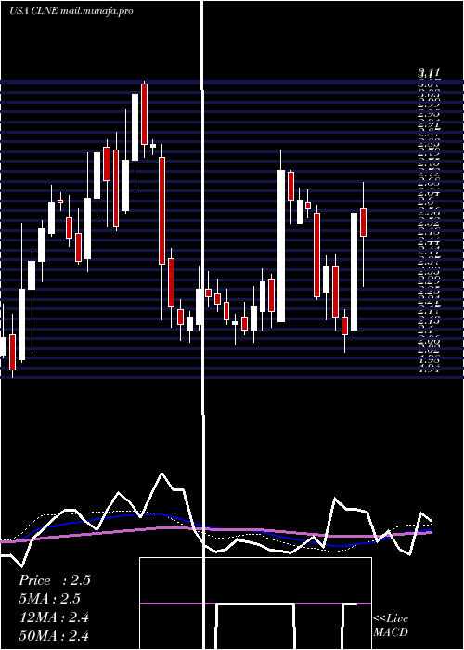The image size is (464, 650).
Task: Click the long white candle after the vertical line
Action: pyautogui.click(x=281, y=246)
